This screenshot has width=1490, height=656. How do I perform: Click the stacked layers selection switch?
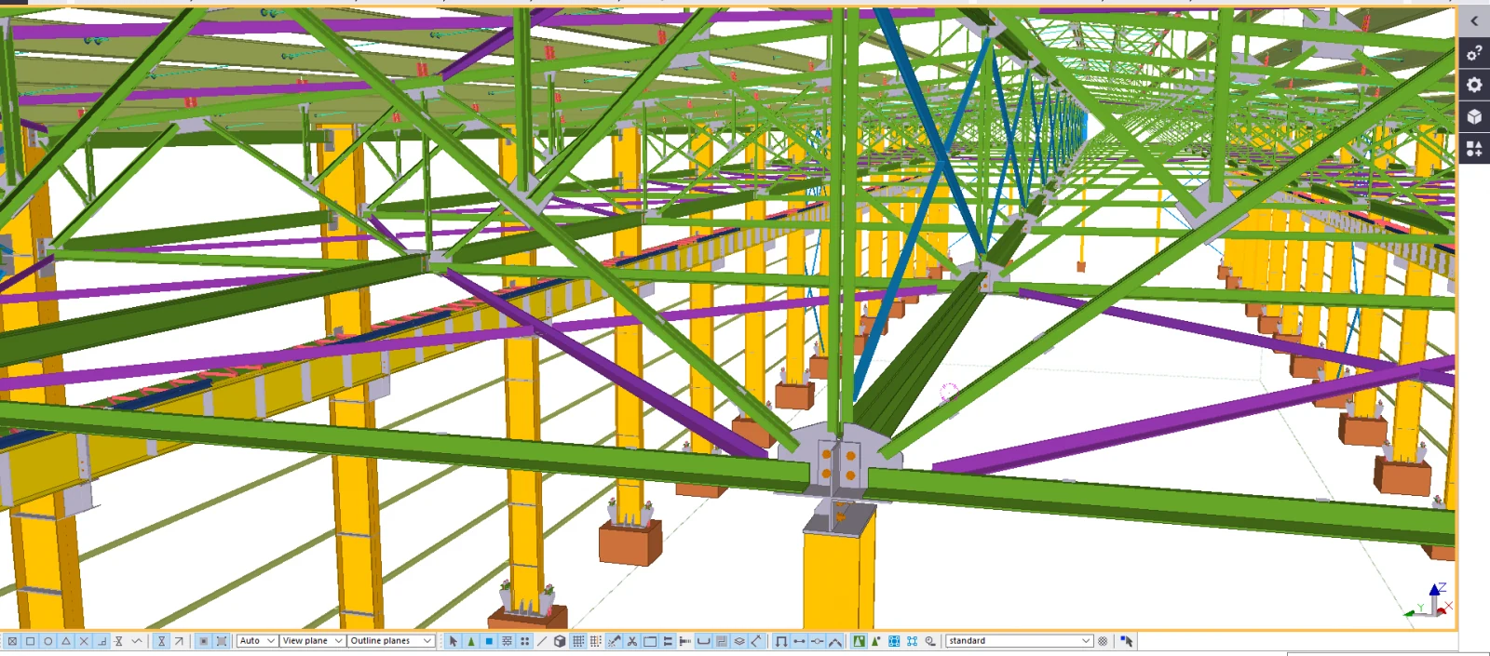pos(739,641)
